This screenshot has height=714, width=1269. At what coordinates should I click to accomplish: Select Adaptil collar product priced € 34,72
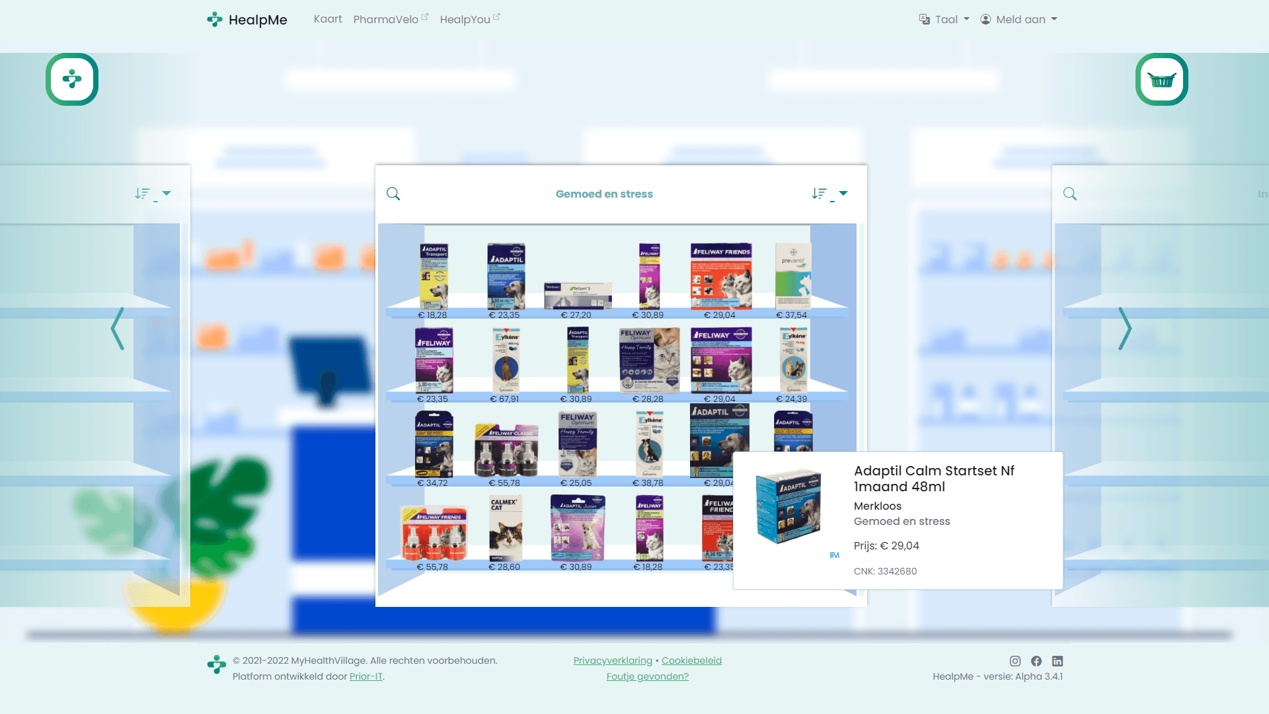[434, 444]
